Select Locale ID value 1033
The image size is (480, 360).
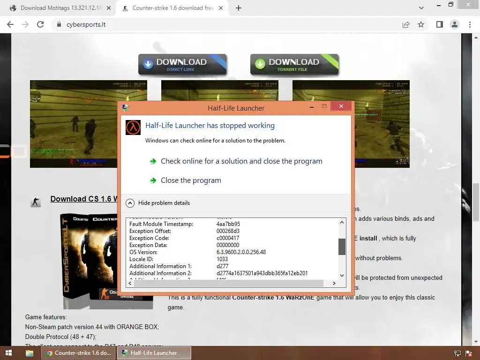[222, 259]
